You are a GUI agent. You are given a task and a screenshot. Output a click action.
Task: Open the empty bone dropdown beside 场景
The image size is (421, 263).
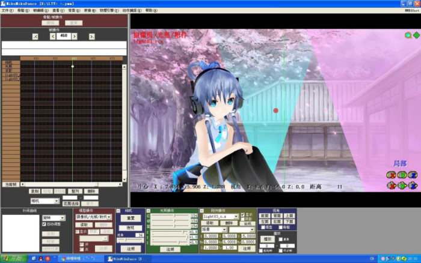[241, 230]
